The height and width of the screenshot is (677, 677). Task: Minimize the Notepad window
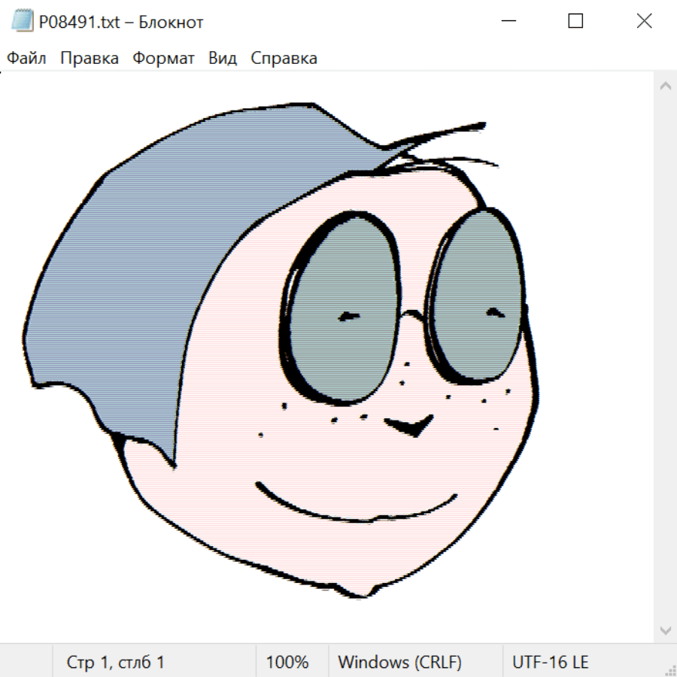click(506, 22)
